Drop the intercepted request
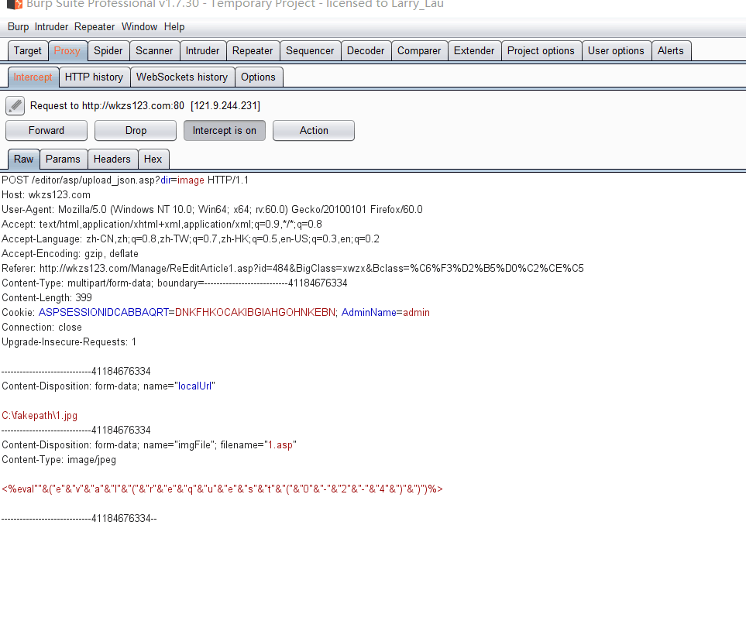The width and height of the screenshot is (746, 621). point(136,130)
